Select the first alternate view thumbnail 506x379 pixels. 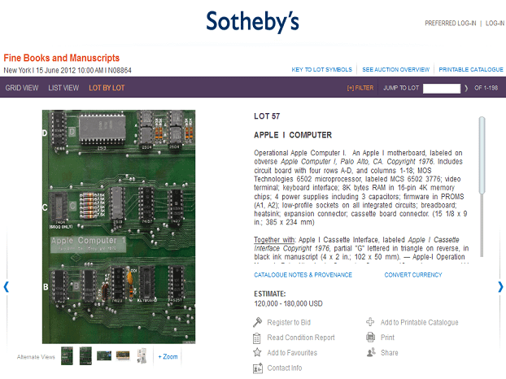(68, 355)
